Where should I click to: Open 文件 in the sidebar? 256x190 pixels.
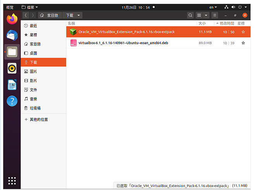tap(43, 90)
